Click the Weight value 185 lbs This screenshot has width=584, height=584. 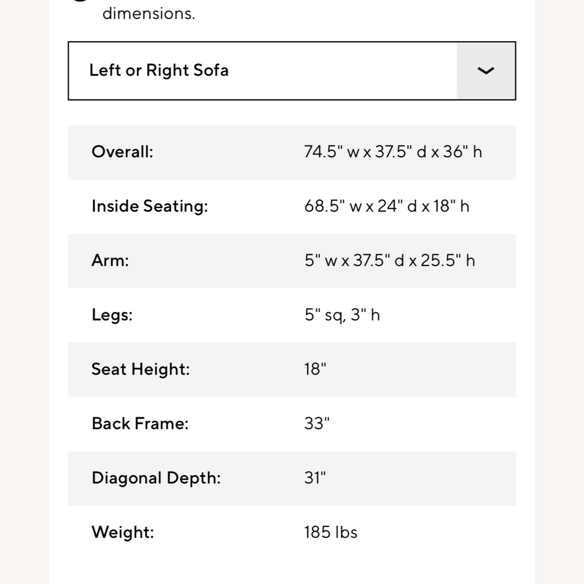click(x=331, y=532)
